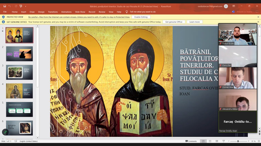The image size is (261, 146).
Task: Click the account avatar next to the email
Action: click(226, 6)
